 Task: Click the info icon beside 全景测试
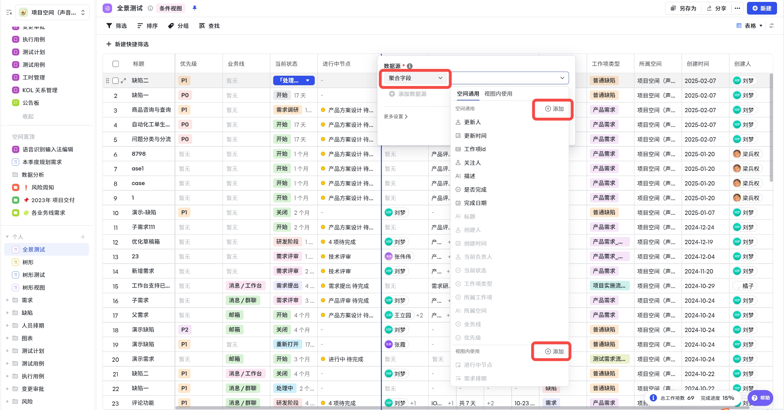tap(150, 8)
